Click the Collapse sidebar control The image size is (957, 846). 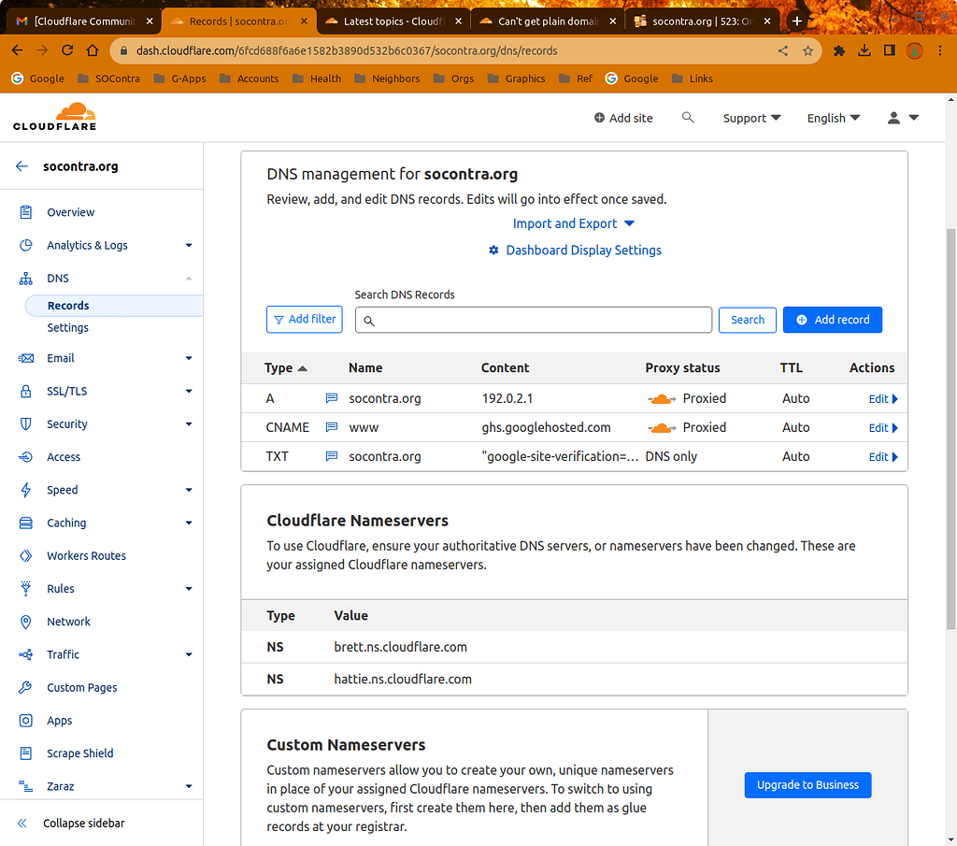point(71,824)
